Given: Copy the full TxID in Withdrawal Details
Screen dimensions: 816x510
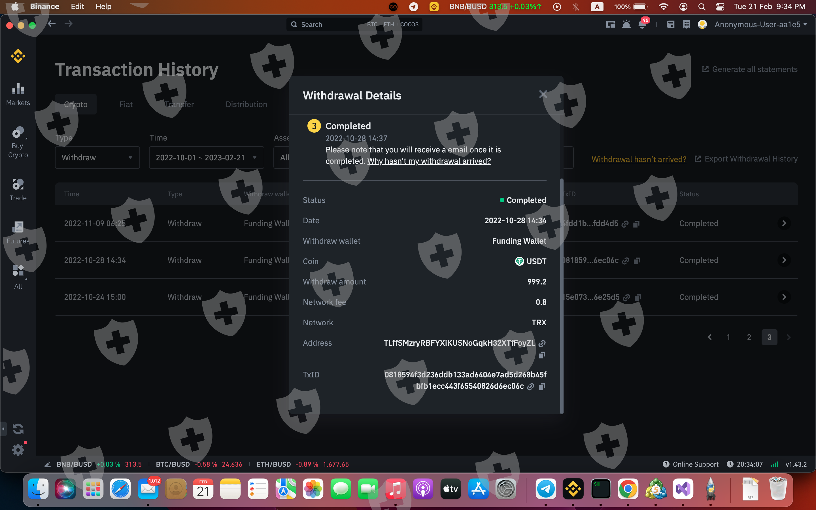Looking at the screenshot, I should [x=542, y=386].
